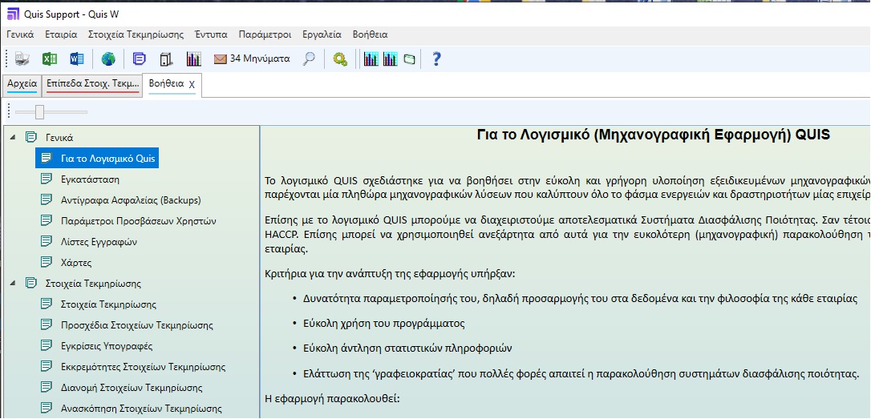This screenshot has width=871, height=419.
Task: Open the Εργαλεία menu
Action: (x=322, y=34)
